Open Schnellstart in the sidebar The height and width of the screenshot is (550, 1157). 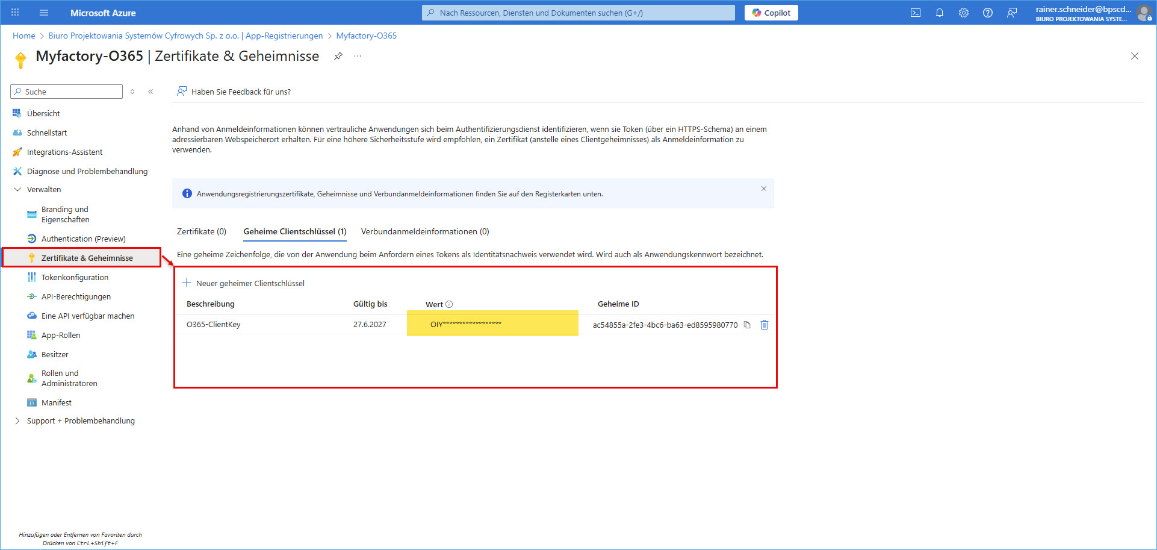coord(47,133)
